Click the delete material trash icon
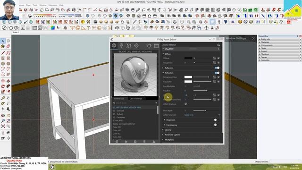 click(x=144, y=142)
